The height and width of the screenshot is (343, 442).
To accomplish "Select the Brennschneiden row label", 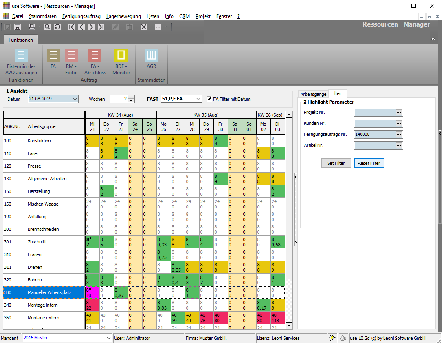I will click(43, 229).
